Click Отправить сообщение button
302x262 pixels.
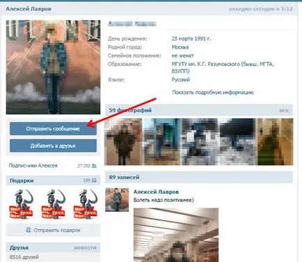click(x=53, y=129)
